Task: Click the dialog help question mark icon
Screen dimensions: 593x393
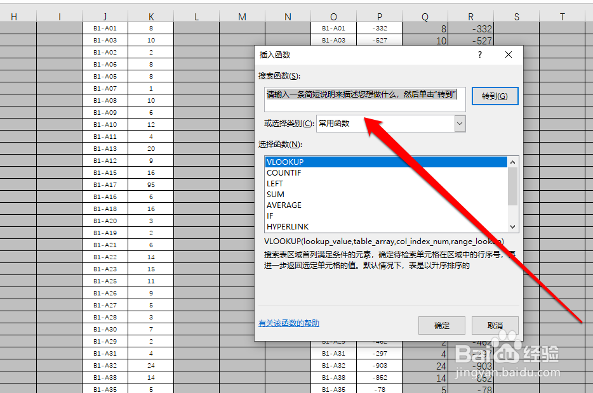Action: (480, 55)
